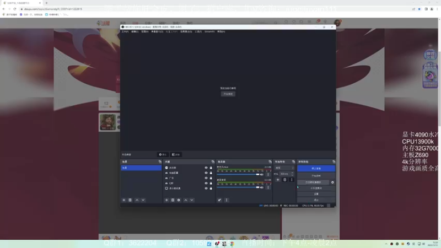
Task: Open Mic/Aux channel options dots
Action: (x=268, y=174)
